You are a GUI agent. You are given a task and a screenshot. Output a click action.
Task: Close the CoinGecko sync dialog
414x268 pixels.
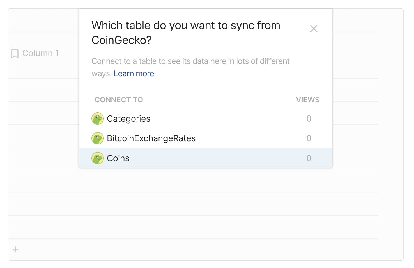[314, 29]
